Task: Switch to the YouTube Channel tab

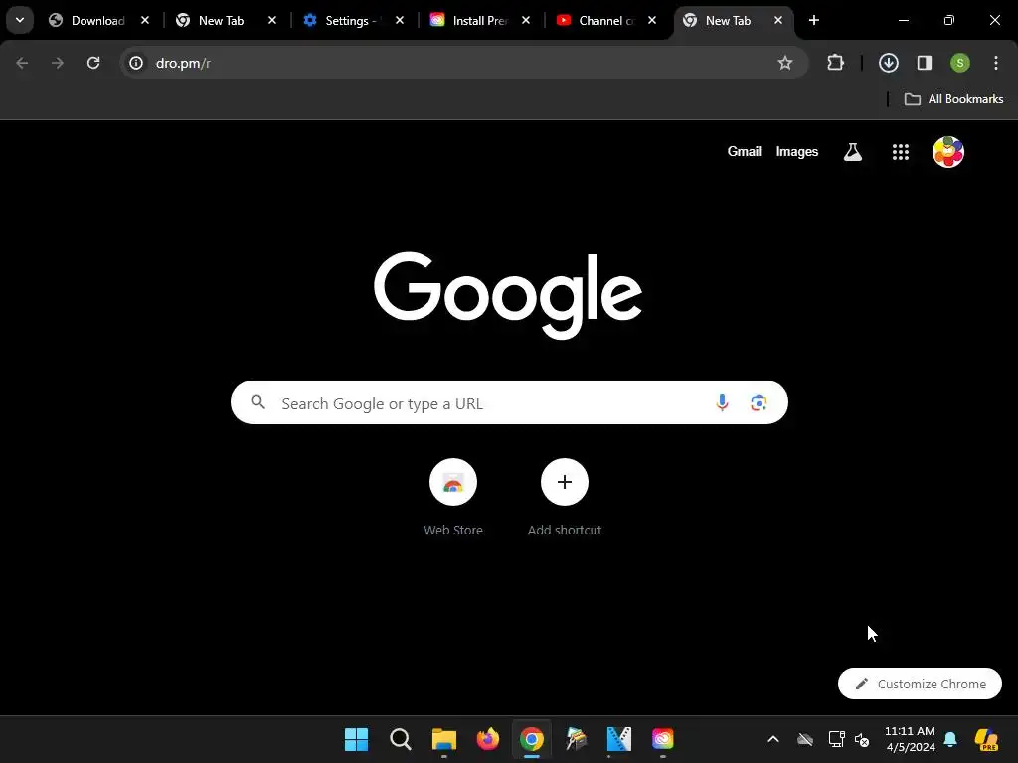Action: coord(607,21)
